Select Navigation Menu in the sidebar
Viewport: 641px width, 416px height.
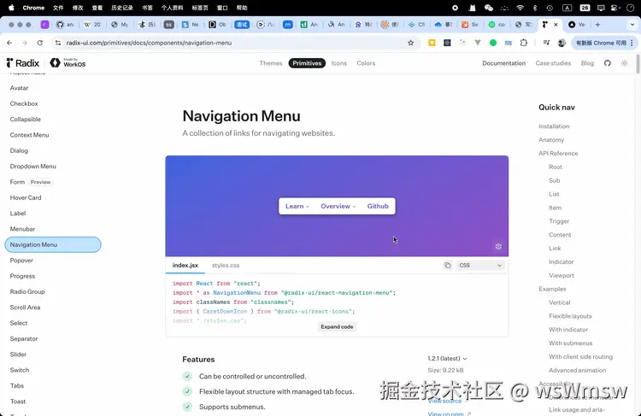click(x=53, y=244)
